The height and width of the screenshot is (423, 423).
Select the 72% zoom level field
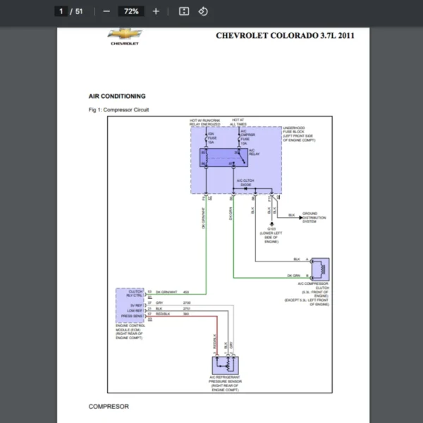click(131, 11)
